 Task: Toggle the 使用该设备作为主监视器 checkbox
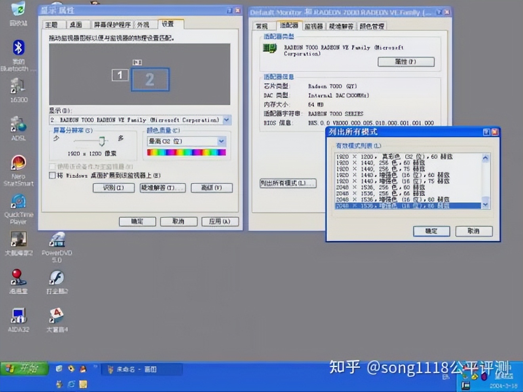pos(52,166)
